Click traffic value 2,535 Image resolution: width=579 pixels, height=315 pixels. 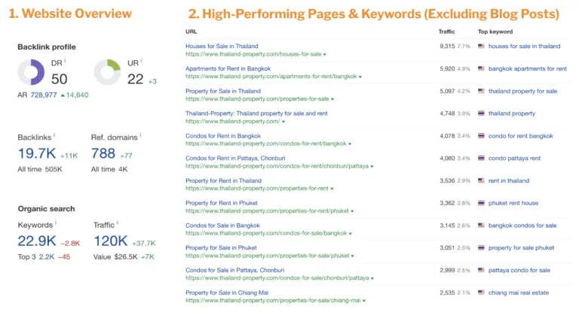pyautogui.click(x=447, y=292)
